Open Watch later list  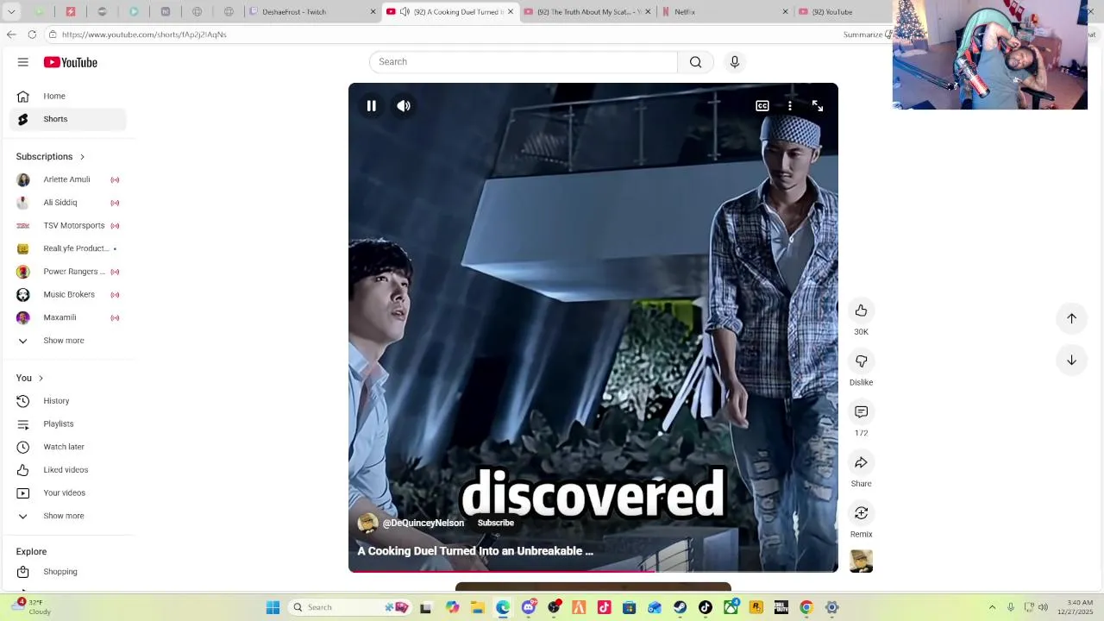click(x=67, y=447)
